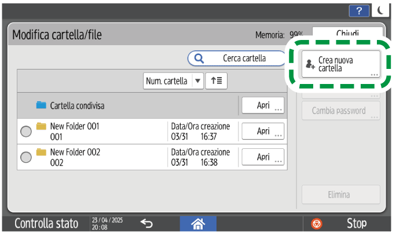
Task: Click the New Folder 002 name text
Action: pos(75,152)
